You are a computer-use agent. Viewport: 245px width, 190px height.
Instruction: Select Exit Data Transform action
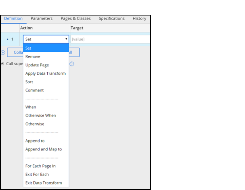point(46,183)
